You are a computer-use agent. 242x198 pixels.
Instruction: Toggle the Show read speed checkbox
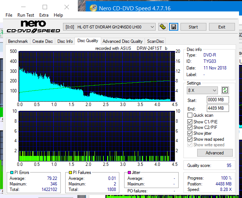(x=190, y=139)
